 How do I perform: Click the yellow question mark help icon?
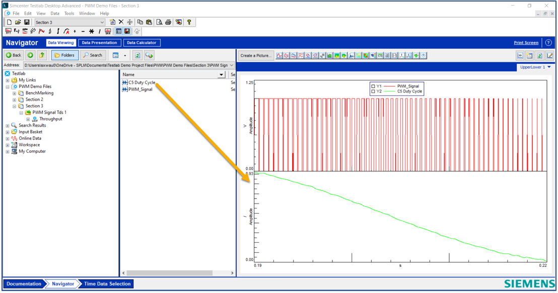pos(189,22)
